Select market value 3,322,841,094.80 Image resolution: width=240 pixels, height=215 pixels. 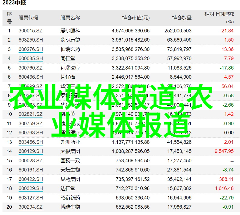tap(131, 68)
